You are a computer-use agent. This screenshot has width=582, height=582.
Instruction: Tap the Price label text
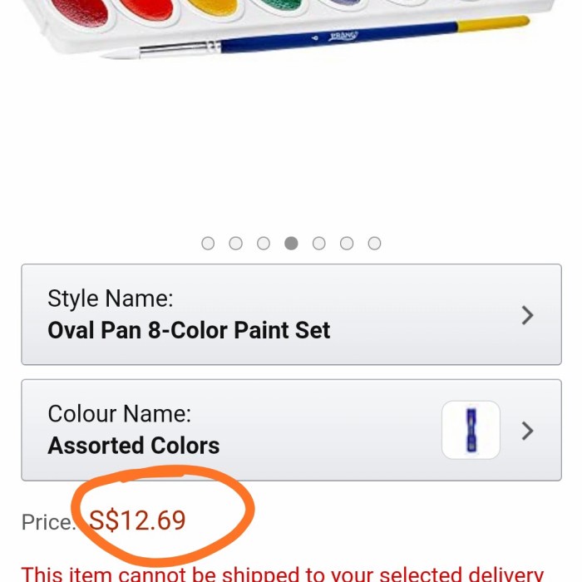point(47,522)
